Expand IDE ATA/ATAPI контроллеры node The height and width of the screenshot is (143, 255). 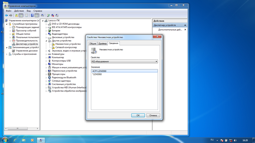click(x=46, y=27)
